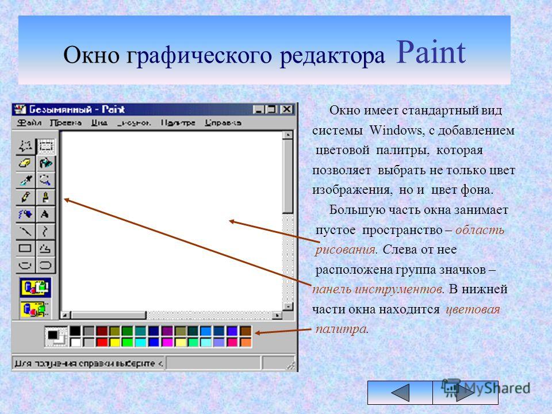Select the Text tool with letter A
The width and height of the screenshot is (552, 414).
pos(45,214)
